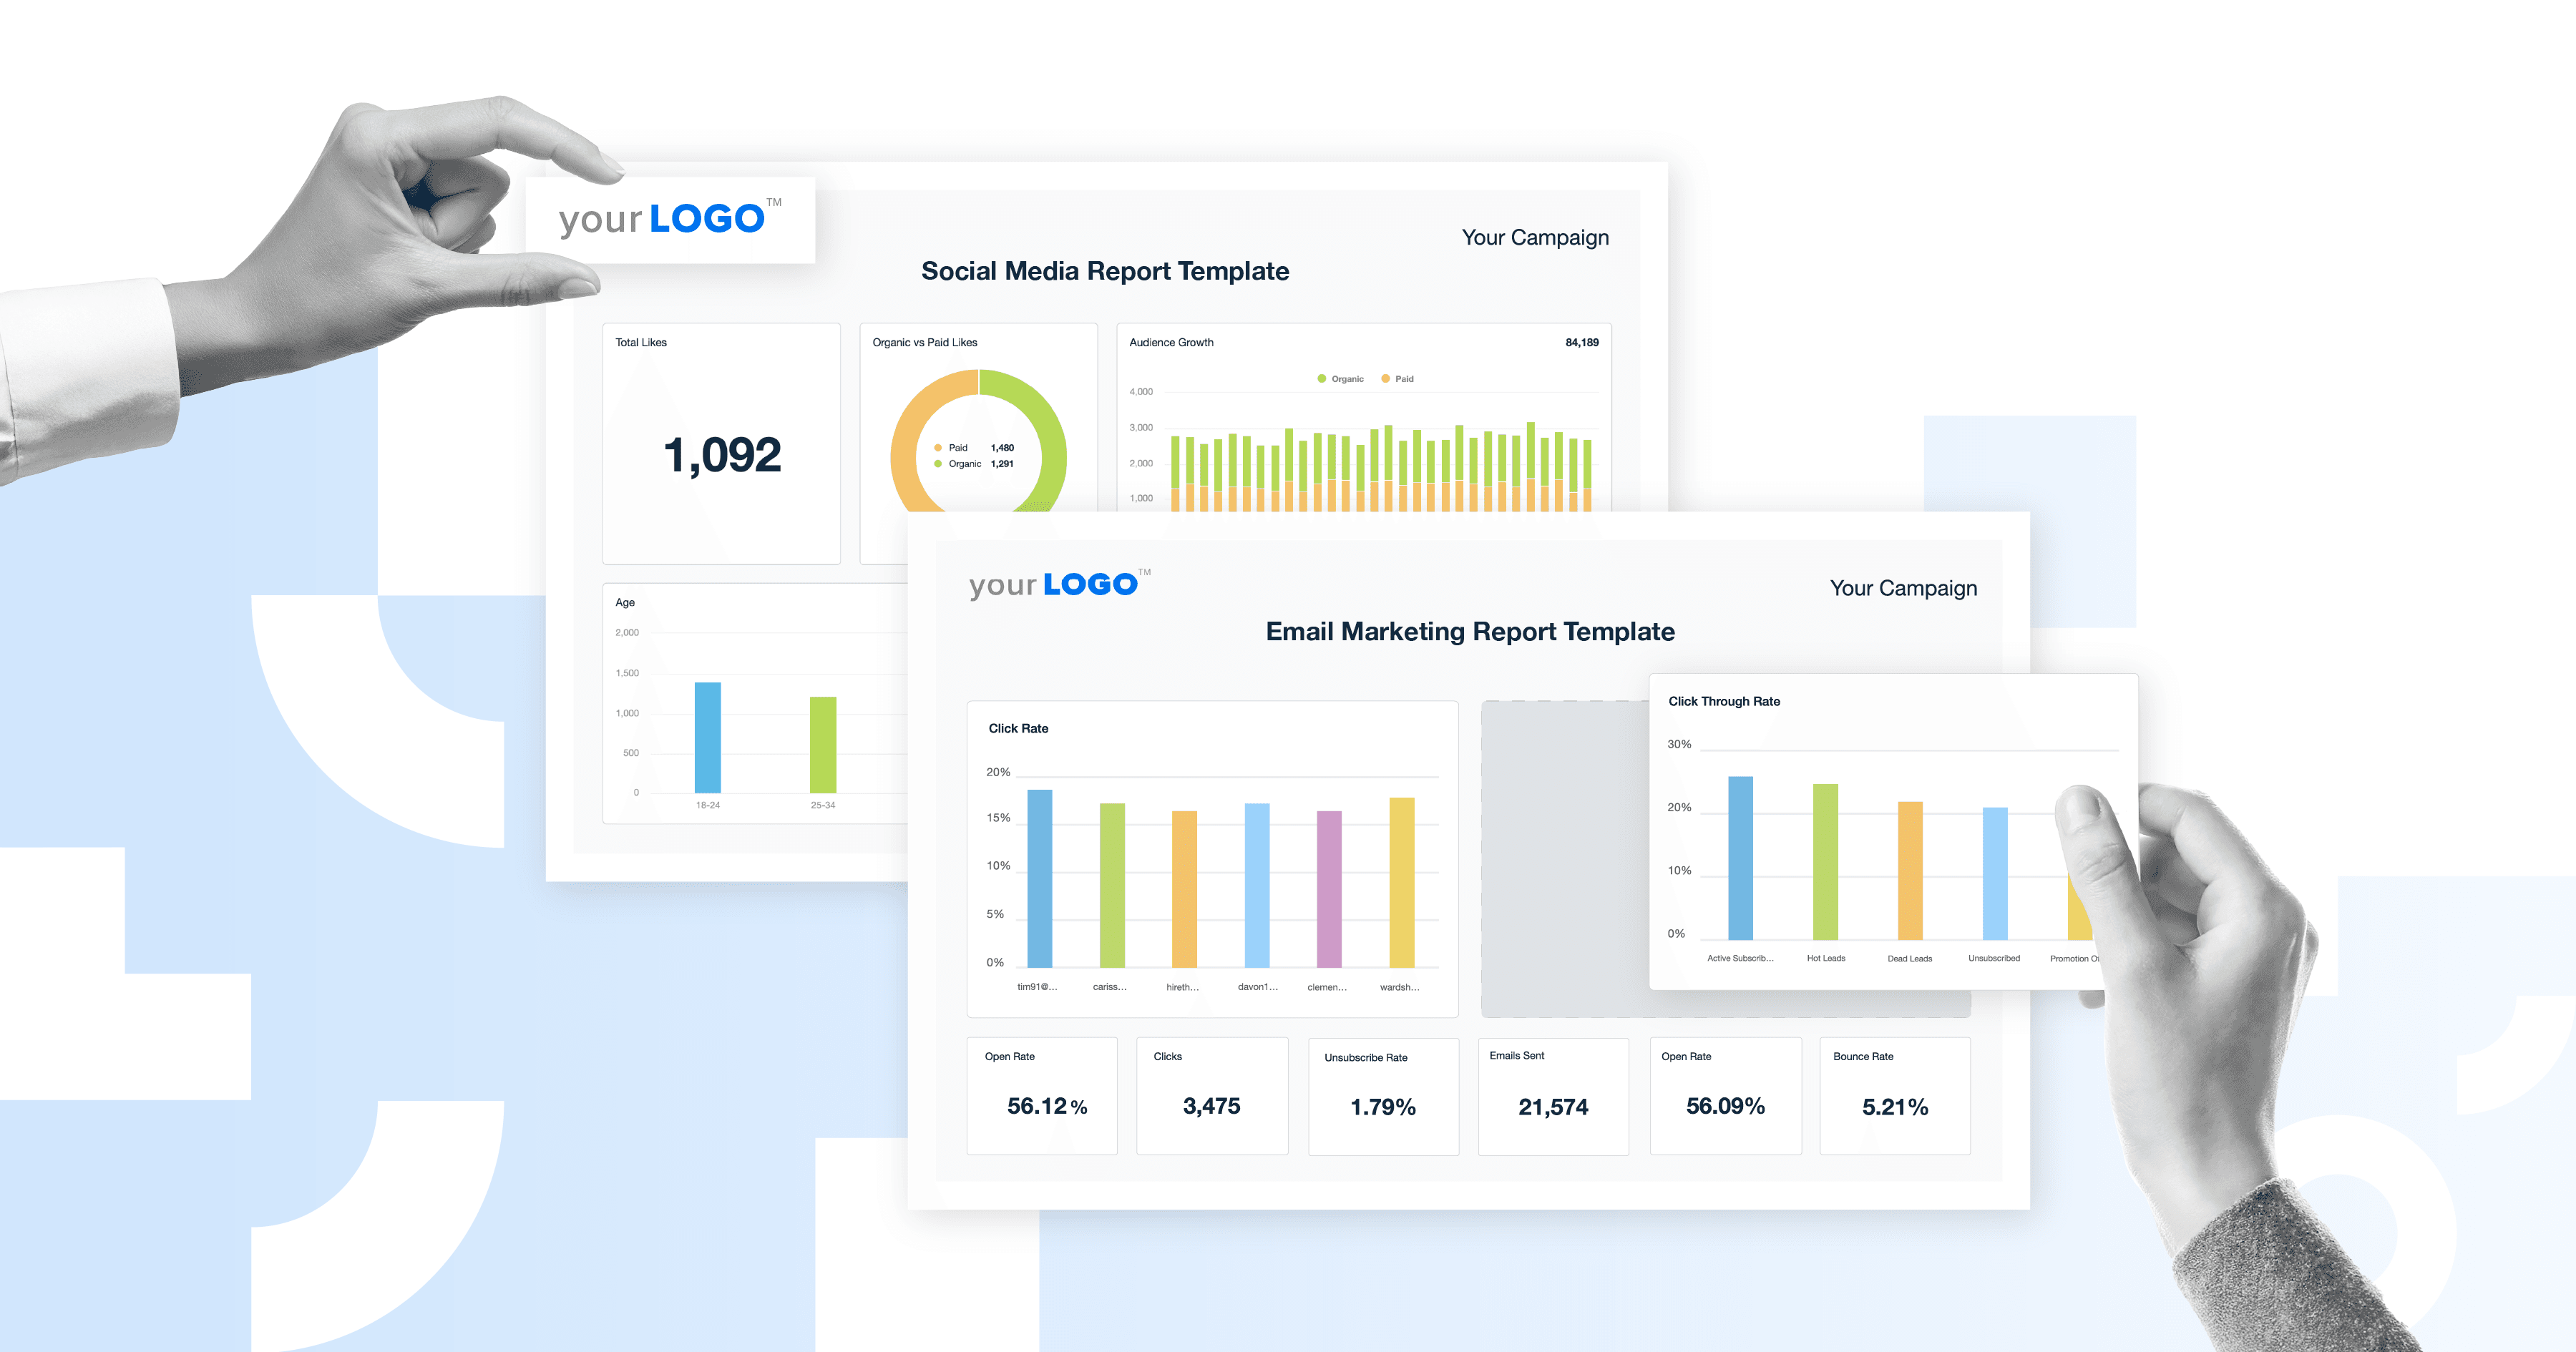The image size is (2576, 1352).
Task: Select the orange Paid legend dot in Audience Growth
Action: coord(1385,379)
